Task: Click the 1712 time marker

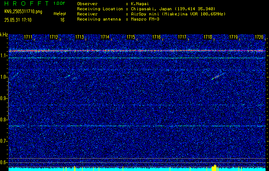Action: [54, 37]
